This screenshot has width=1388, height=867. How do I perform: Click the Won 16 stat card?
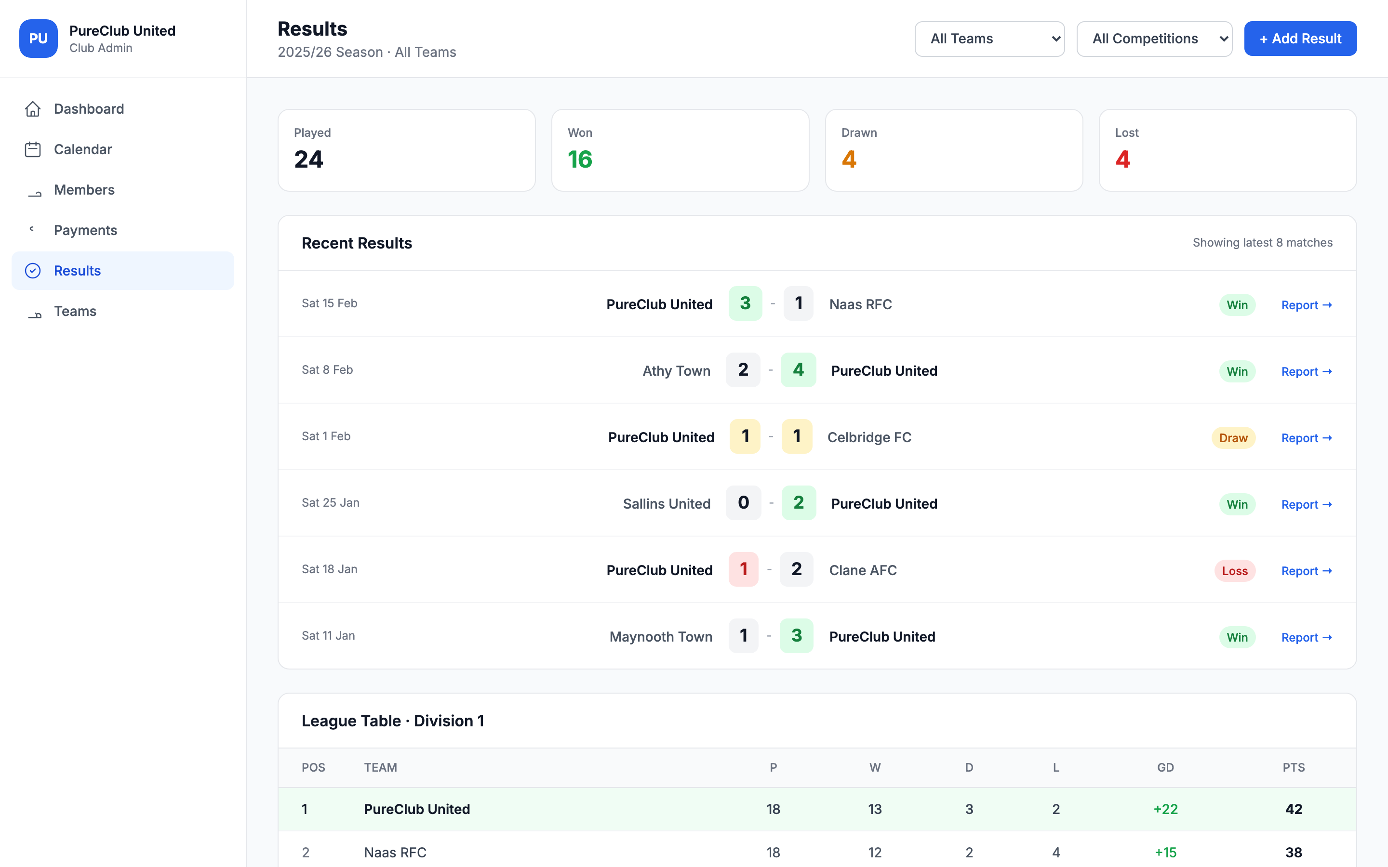click(680, 150)
